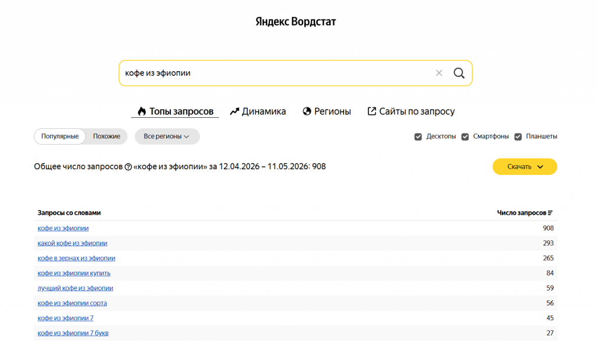Click the count value 56
This screenshot has height=343, width=597.
550,303
